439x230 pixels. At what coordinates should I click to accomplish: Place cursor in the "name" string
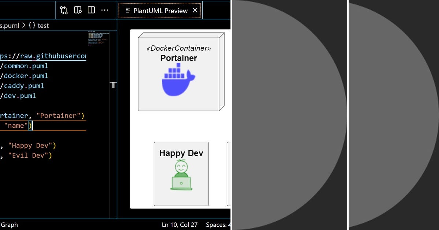[16, 126]
